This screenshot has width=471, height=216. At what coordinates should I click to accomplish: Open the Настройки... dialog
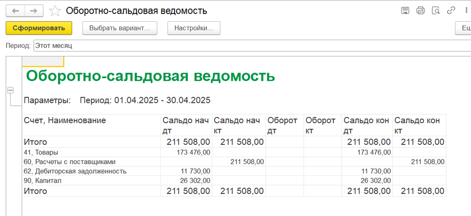pos(194,28)
